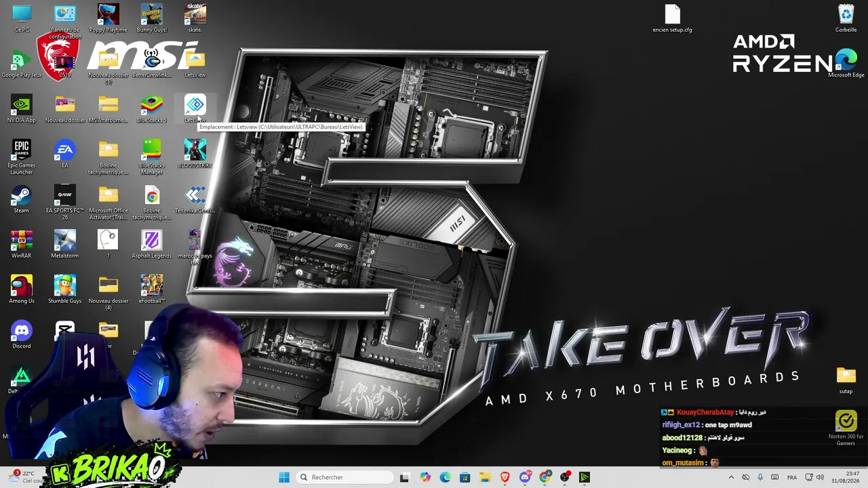Launch Poppy Playtime from the desktop

pos(108,18)
